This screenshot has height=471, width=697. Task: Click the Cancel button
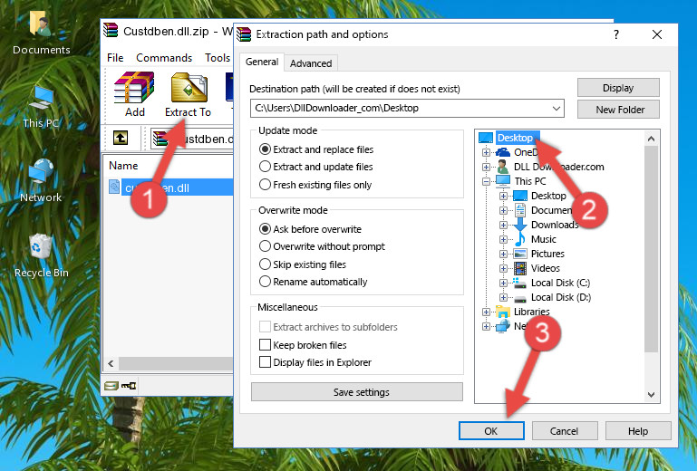(564, 431)
